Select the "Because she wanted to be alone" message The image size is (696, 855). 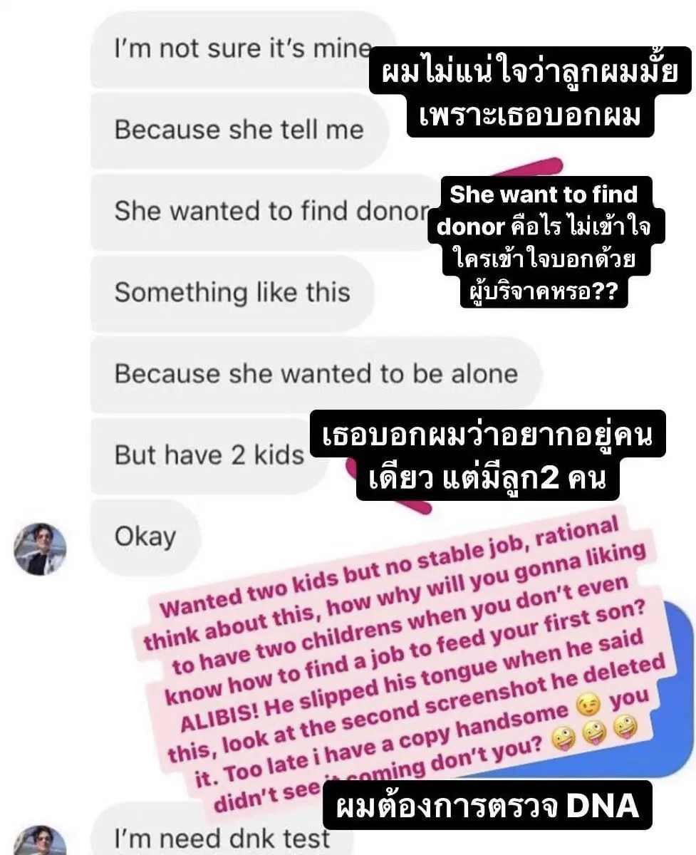coord(316,374)
